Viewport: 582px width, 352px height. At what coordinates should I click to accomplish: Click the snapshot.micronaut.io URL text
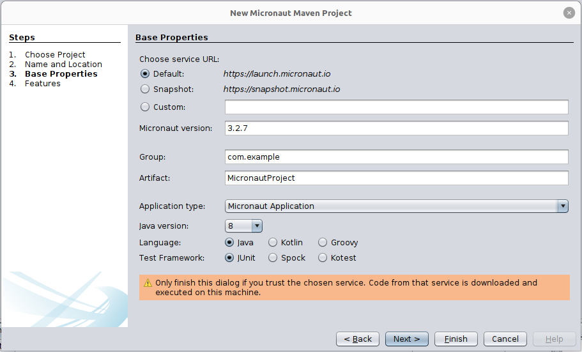282,89
